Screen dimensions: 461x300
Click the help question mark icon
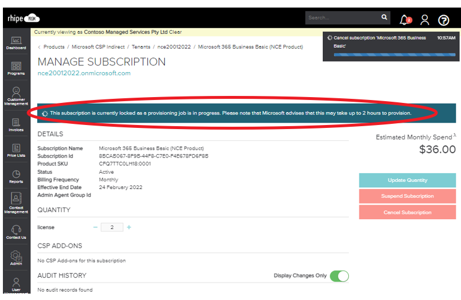tap(444, 20)
